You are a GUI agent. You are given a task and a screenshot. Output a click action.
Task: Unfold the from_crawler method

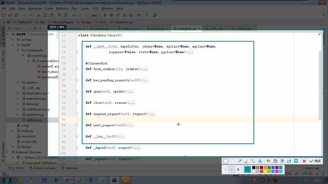[x=77, y=69]
